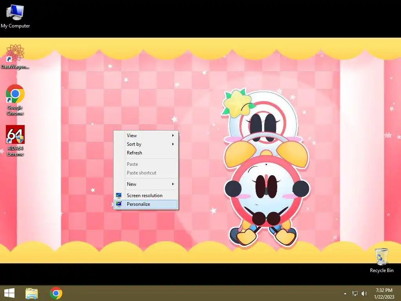The image size is (401, 301).
Task: Click the arrow beside View
Action: tap(173, 135)
